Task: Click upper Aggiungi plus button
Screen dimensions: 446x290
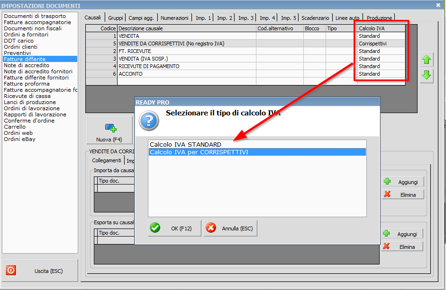Action: pos(402,182)
